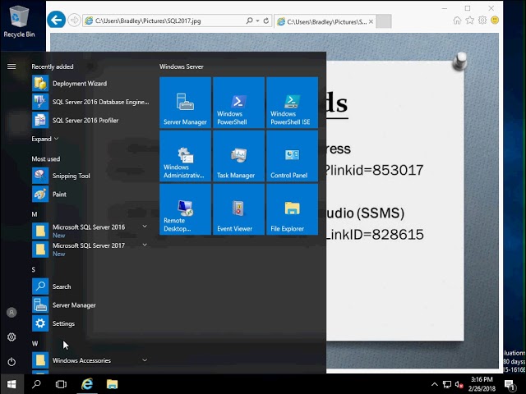Open Windows Administrative Tools tile
The width and height of the screenshot is (526, 394).
click(185, 156)
